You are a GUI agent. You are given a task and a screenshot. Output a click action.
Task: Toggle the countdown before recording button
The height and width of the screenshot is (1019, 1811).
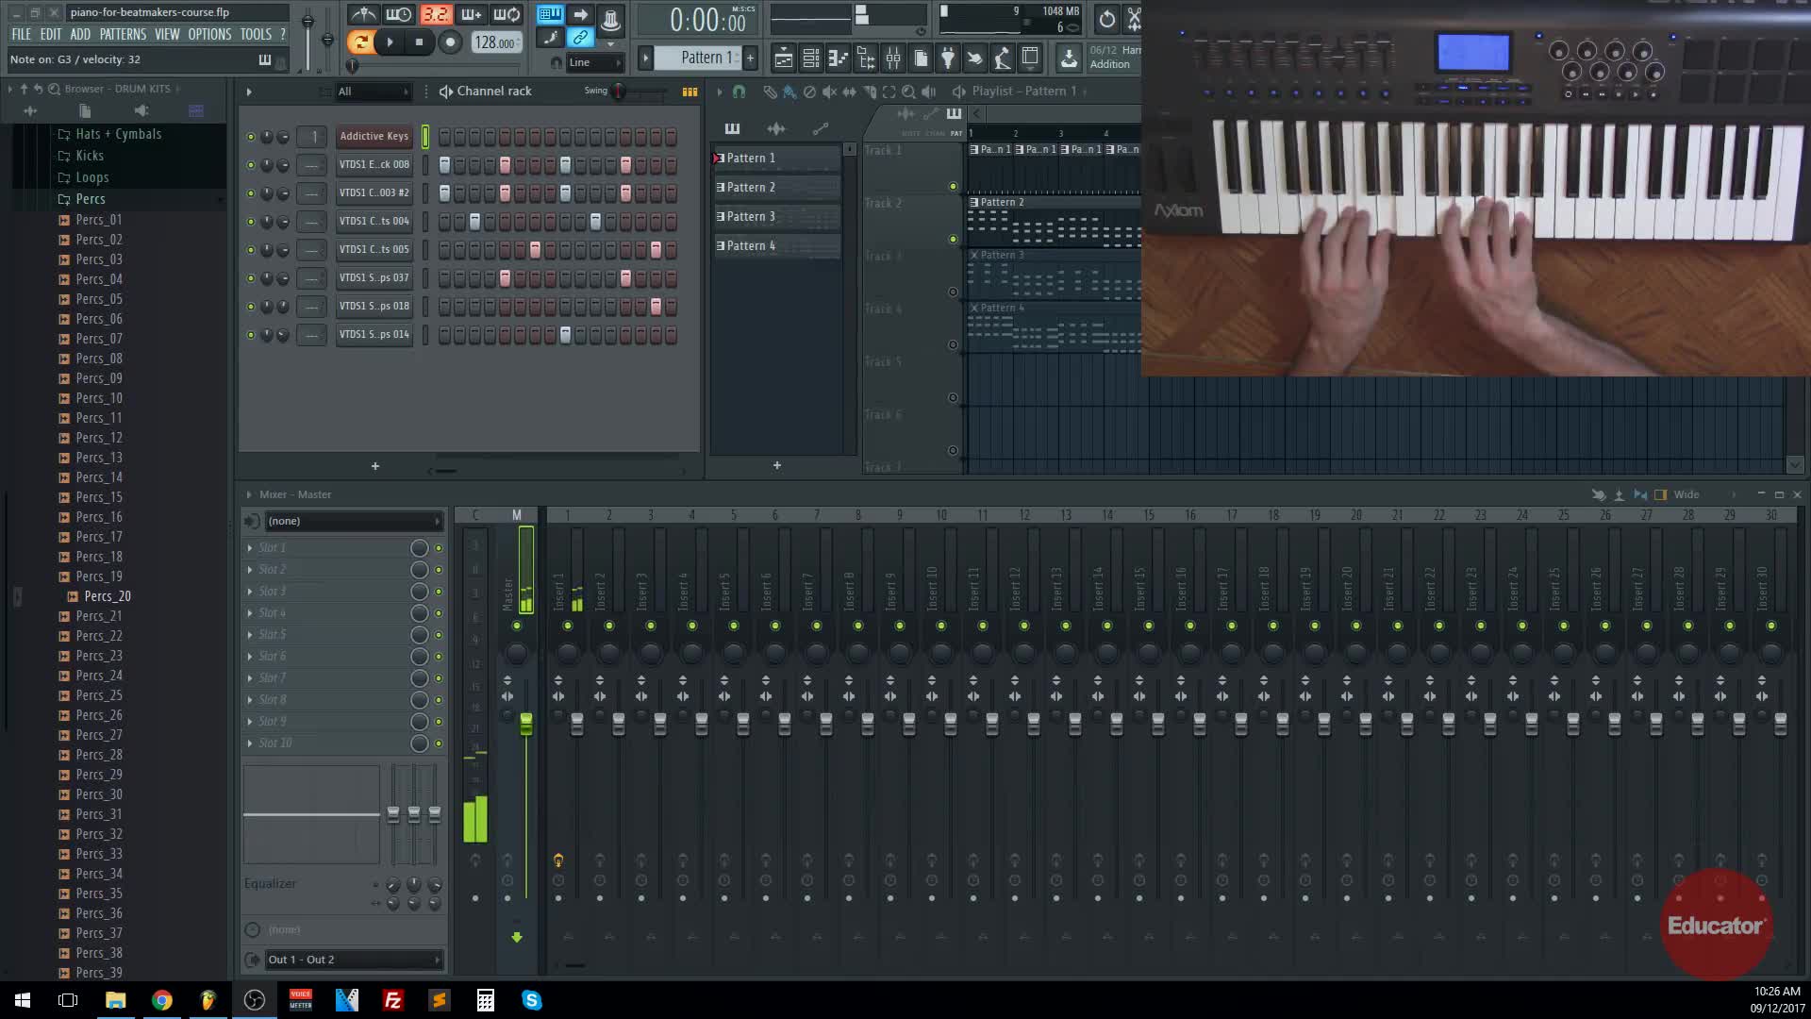click(435, 15)
